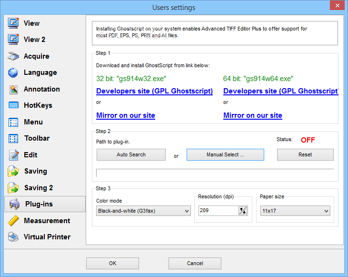Image resolution: width=348 pixels, height=277 pixels.
Task: Go to Language settings
Action: tap(40, 72)
